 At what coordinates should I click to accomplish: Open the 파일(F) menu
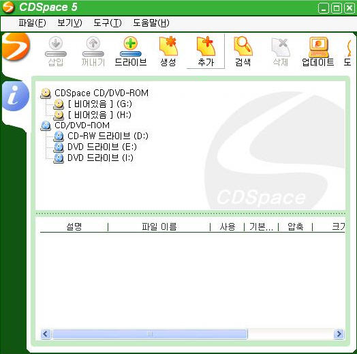(x=32, y=23)
